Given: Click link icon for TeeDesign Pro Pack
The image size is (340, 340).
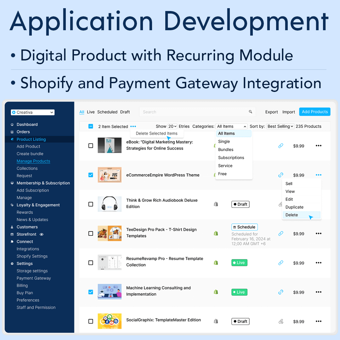Looking at the screenshot, I should [x=280, y=234].
